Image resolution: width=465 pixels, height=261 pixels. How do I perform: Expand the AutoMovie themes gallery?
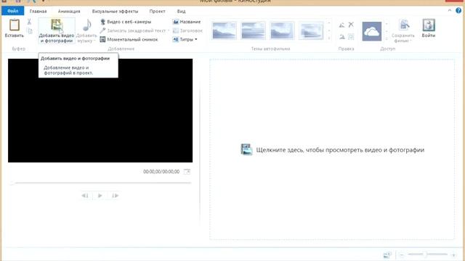(x=329, y=38)
